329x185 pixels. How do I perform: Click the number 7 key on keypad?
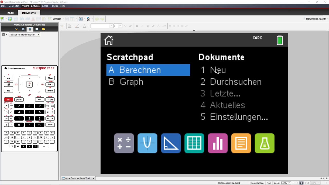click(x=19, y=106)
